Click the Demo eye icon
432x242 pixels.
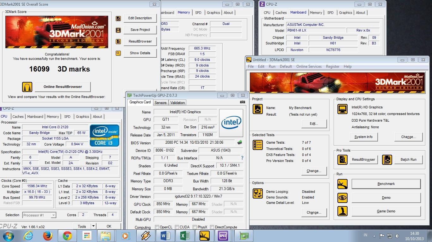coord(343,198)
